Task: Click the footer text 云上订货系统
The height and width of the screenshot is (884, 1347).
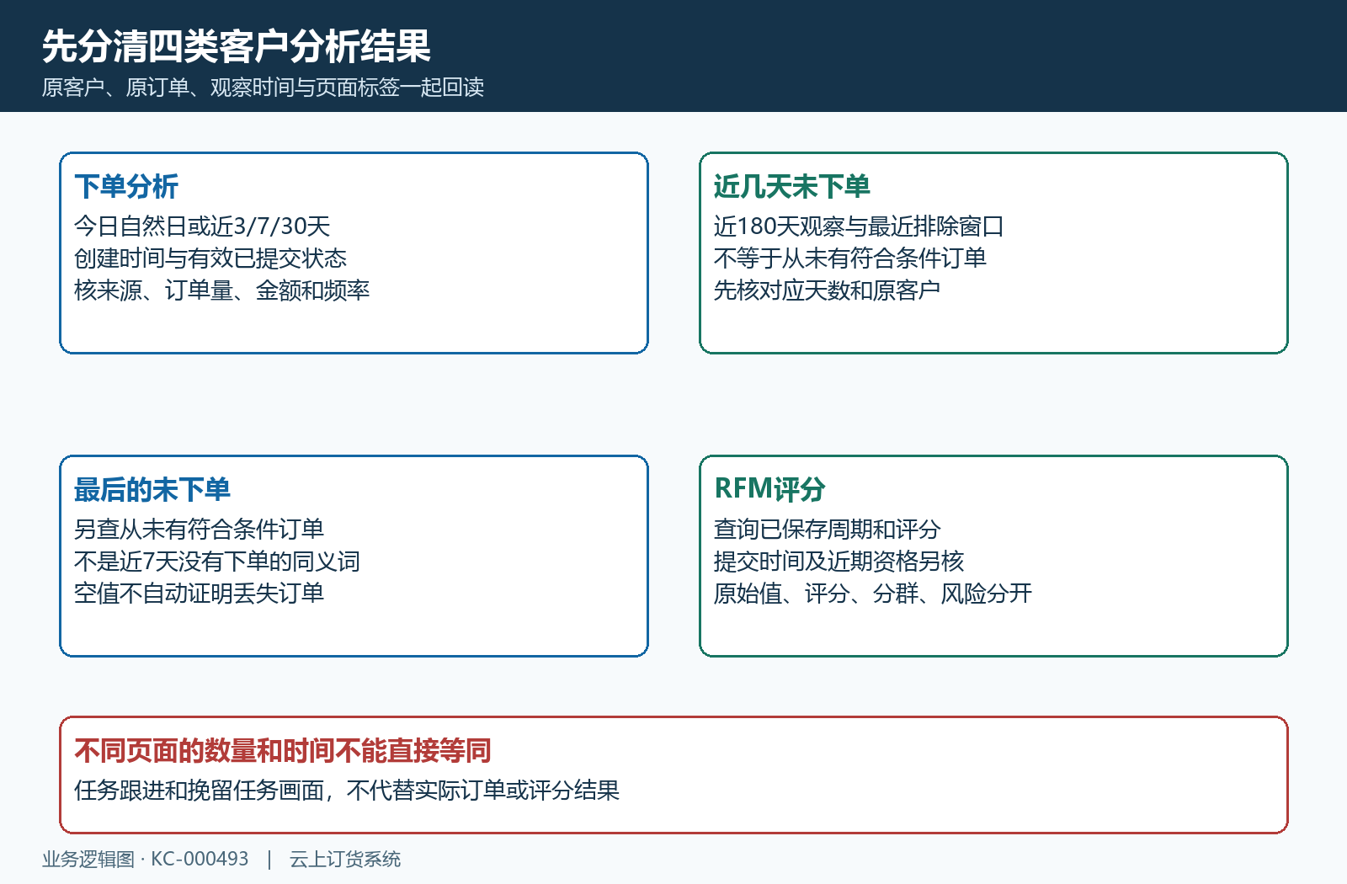Action: 345,859
